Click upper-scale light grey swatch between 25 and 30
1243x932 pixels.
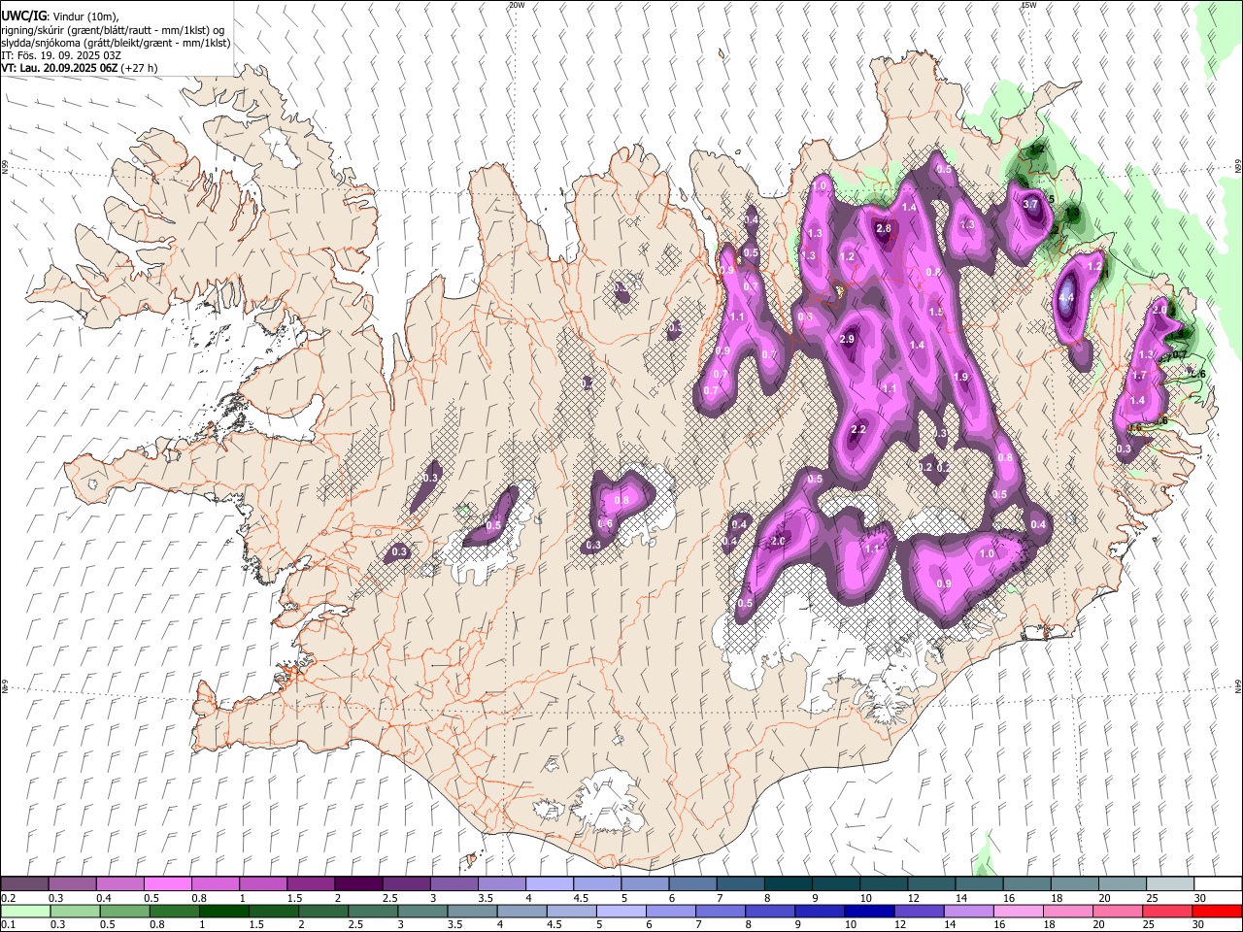click(x=1169, y=883)
